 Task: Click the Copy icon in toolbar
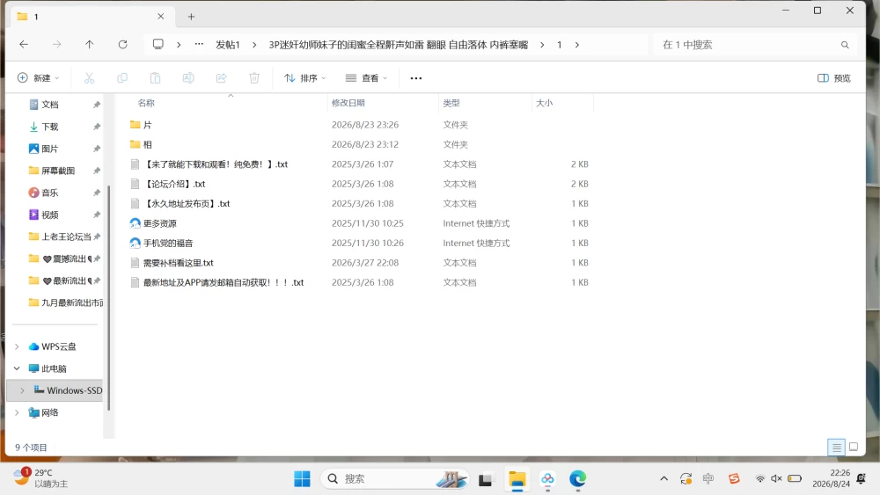coord(121,78)
